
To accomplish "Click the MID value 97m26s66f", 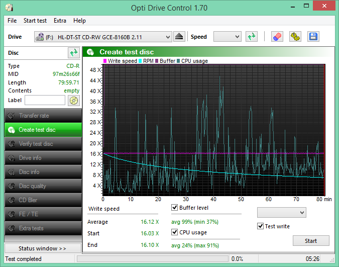I will [66, 74].
